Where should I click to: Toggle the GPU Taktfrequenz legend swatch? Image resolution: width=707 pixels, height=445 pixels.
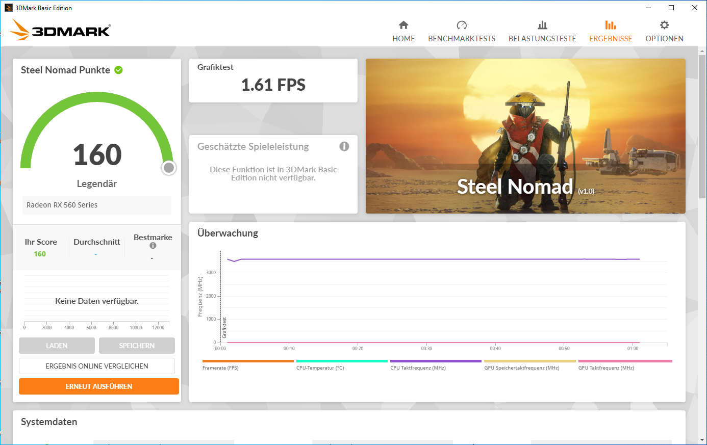pos(625,361)
